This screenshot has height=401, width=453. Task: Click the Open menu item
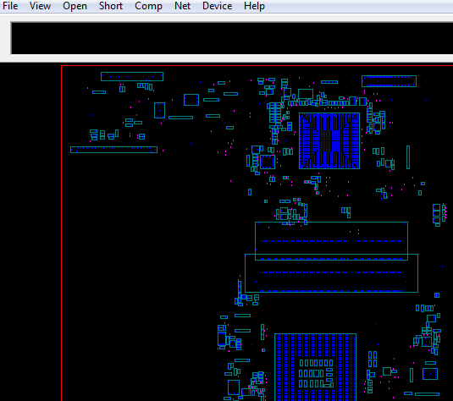(x=75, y=6)
